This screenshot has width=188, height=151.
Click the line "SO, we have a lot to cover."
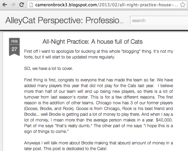click(x=48, y=68)
